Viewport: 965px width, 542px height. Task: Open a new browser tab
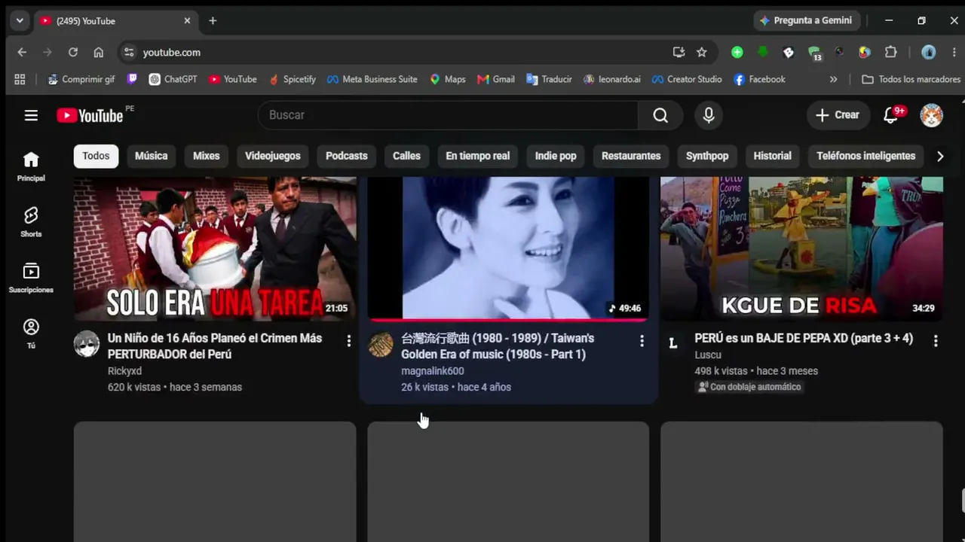213,21
